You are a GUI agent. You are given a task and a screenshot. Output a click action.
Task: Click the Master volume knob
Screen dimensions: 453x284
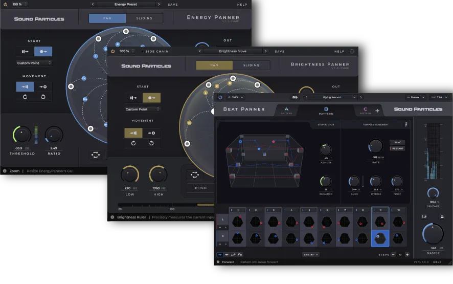click(x=433, y=233)
